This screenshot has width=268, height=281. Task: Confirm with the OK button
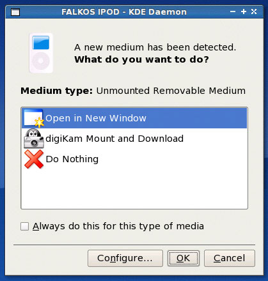(184, 258)
